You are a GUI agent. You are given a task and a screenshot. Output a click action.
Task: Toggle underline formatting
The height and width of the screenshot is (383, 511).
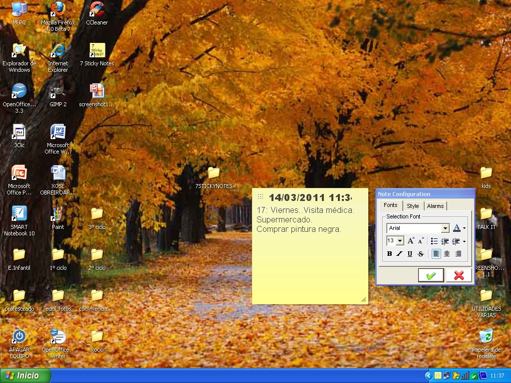click(x=410, y=254)
